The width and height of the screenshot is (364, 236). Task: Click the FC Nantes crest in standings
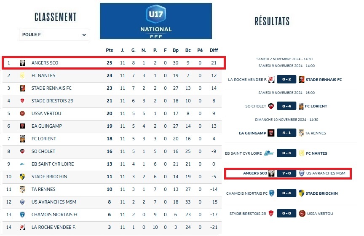point(22,75)
